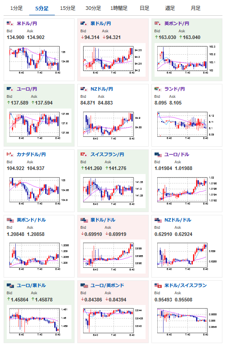Open the NZドル/円 pair link
This screenshot has height=344, width=226.
(x=102, y=89)
